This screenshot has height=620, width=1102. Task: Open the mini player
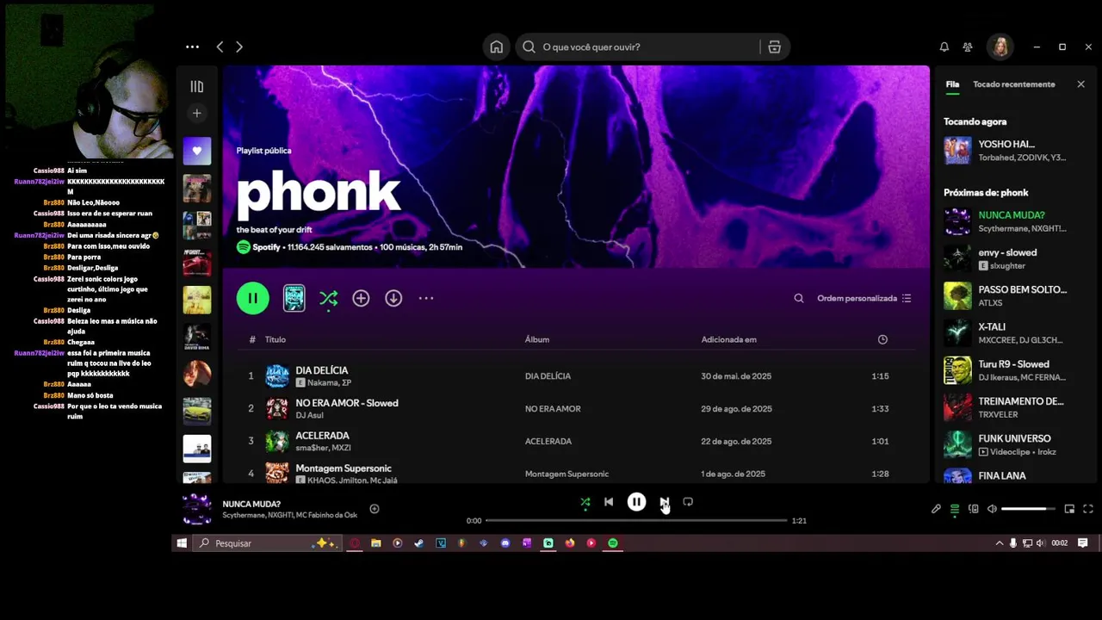pos(1069,509)
